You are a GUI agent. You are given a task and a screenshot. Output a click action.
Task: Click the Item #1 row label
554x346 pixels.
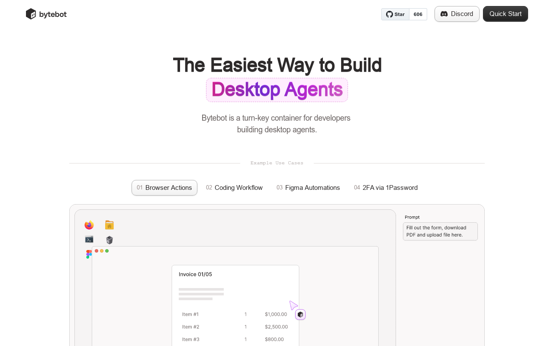point(190,314)
